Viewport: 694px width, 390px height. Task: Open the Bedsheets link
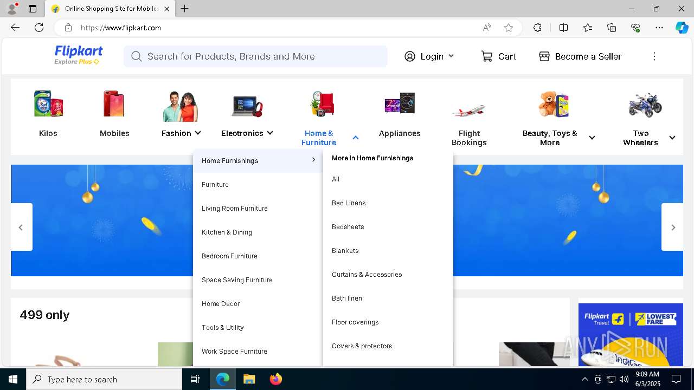[348, 227]
